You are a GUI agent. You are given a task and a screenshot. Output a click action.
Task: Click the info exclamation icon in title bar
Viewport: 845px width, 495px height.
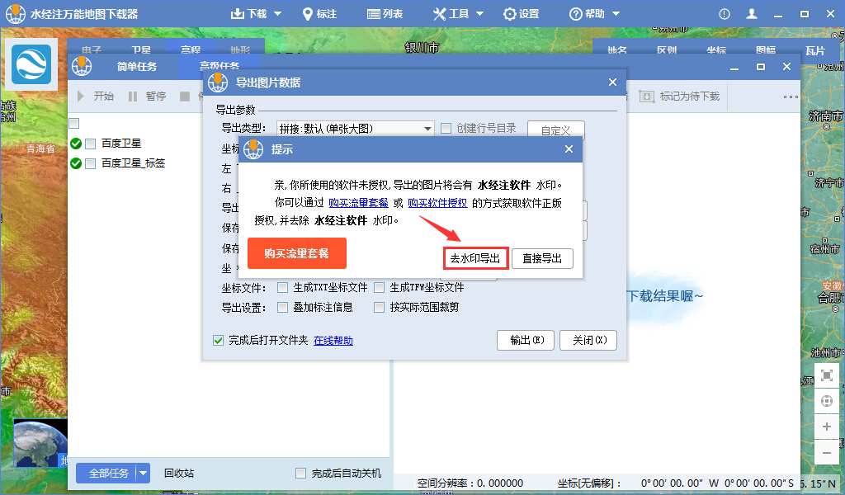tap(725, 15)
